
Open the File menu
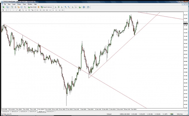[5, 4]
